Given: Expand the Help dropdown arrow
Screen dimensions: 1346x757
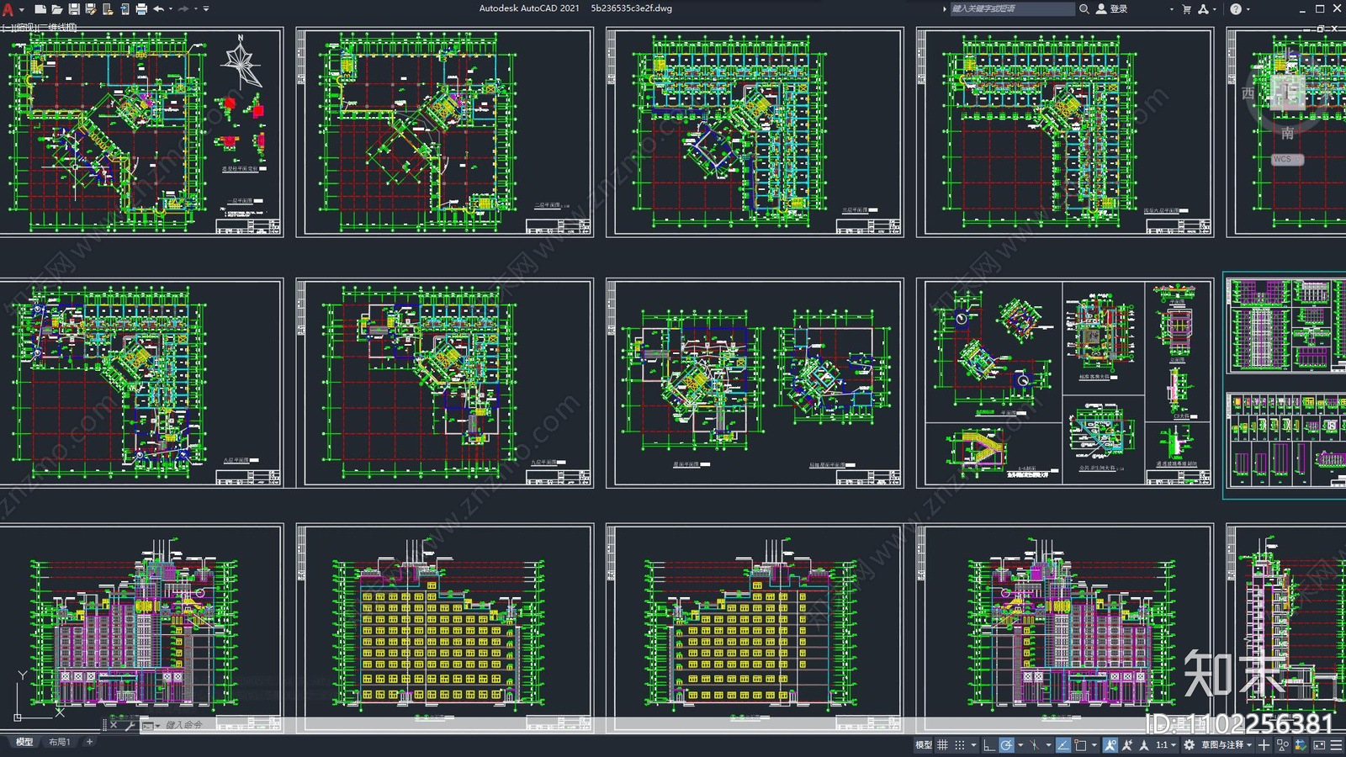Looking at the screenshot, I should coord(1248,9).
